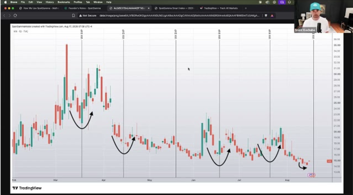Click the 25.00 price axis label
The height and width of the screenshot is (195, 353).
337,103
